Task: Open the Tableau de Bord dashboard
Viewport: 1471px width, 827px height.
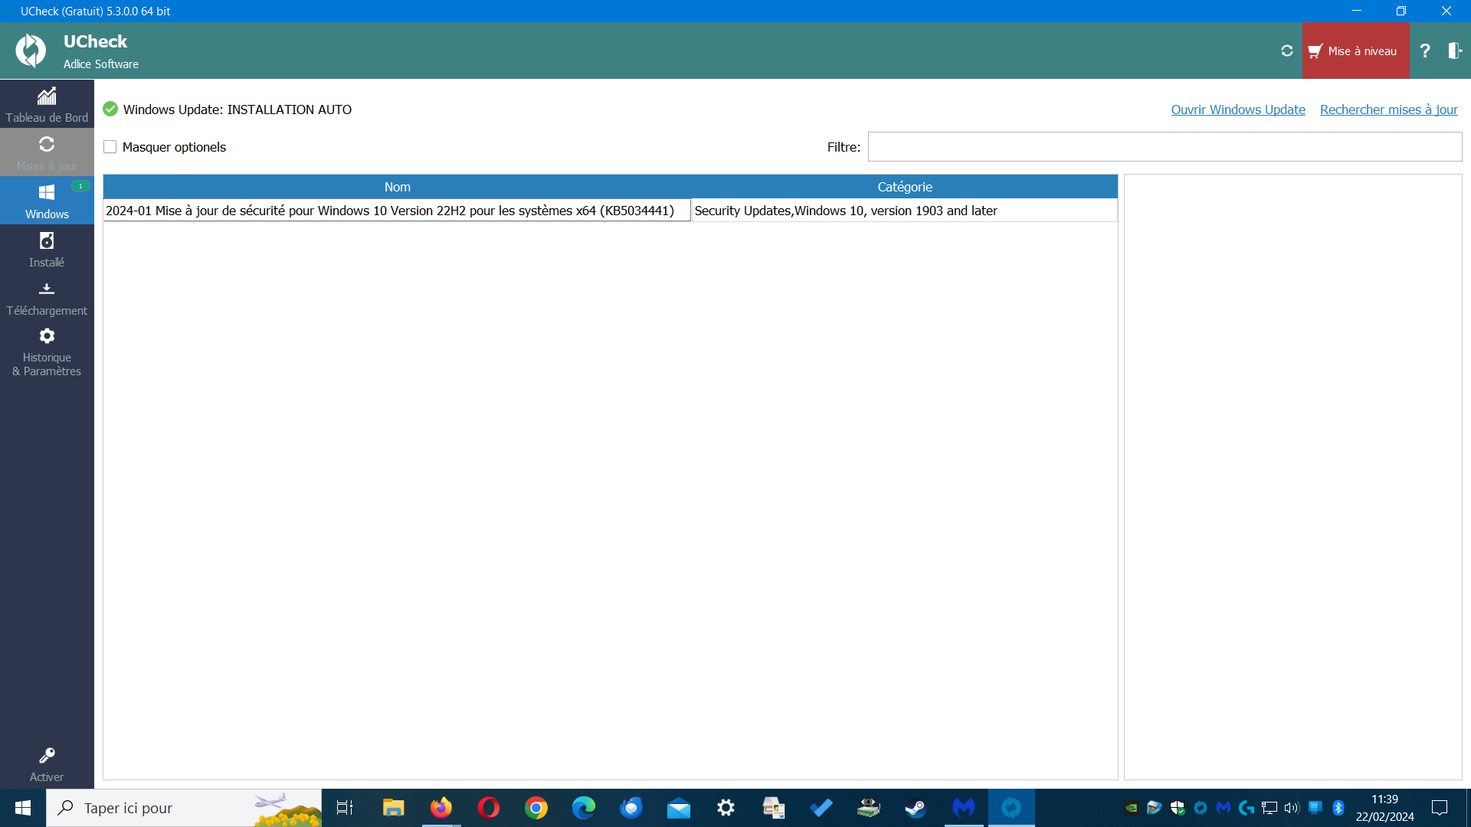Action: (x=47, y=104)
